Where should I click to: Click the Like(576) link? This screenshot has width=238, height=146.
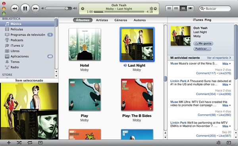pos(225,73)
